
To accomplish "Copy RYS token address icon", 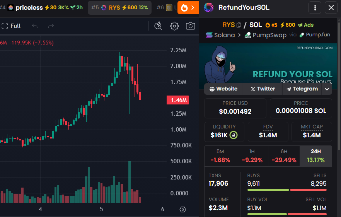I will (239, 25).
